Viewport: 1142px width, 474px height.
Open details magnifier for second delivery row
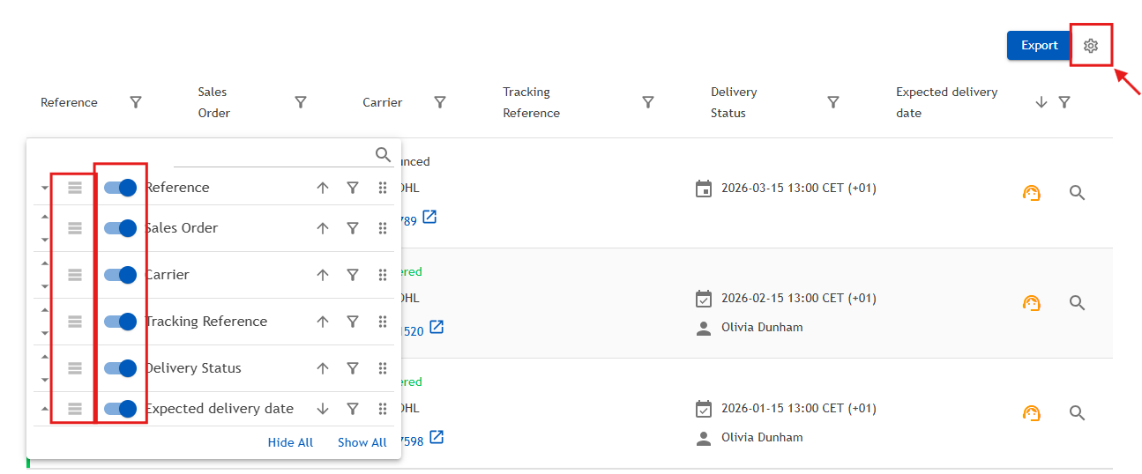(1077, 302)
